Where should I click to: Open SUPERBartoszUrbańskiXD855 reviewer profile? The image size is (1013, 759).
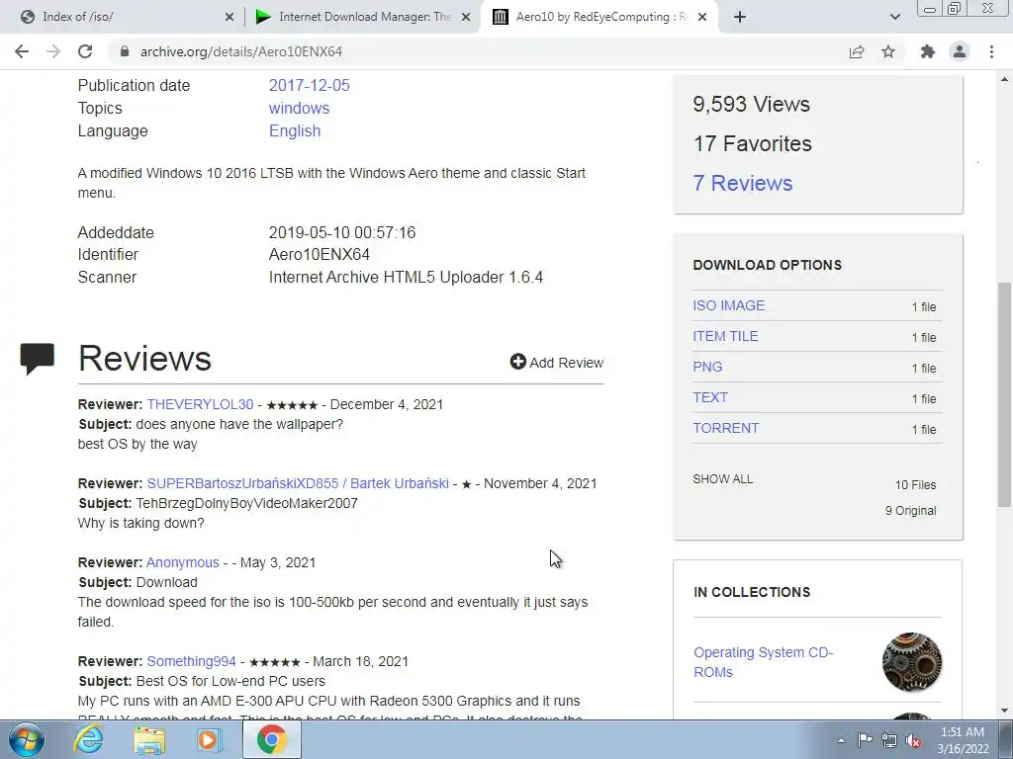[x=298, y=483]
